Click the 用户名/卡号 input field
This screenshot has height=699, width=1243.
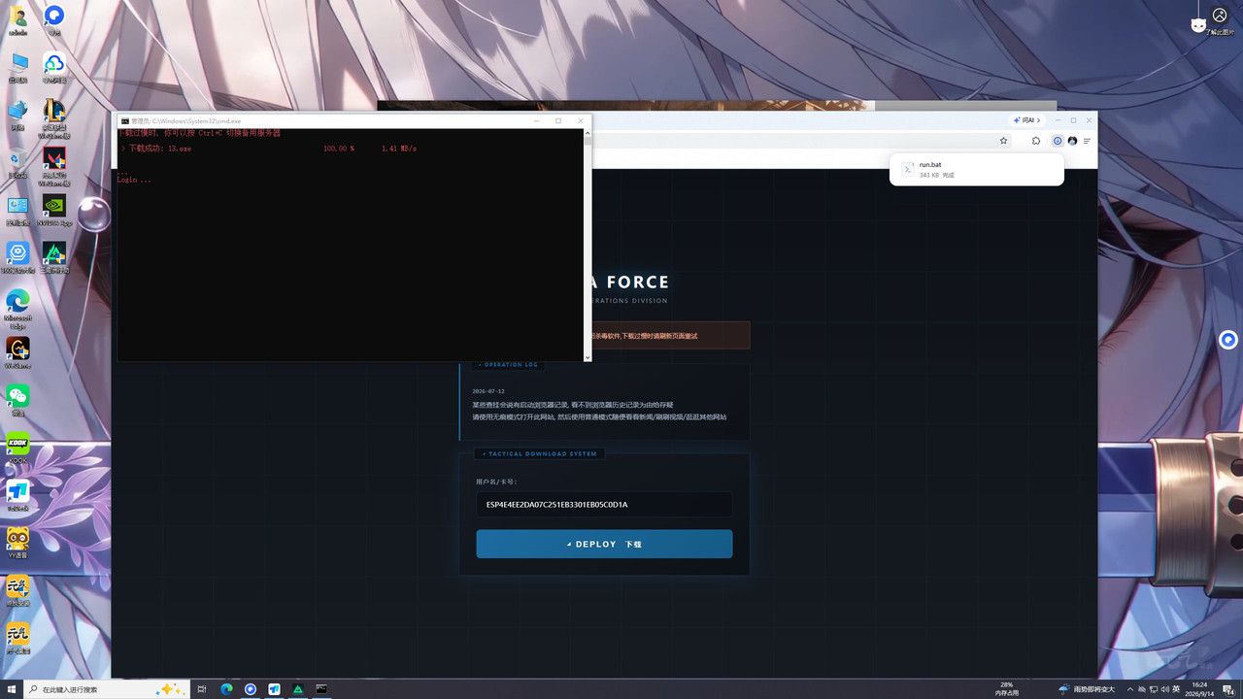click(x=604, y=505)
